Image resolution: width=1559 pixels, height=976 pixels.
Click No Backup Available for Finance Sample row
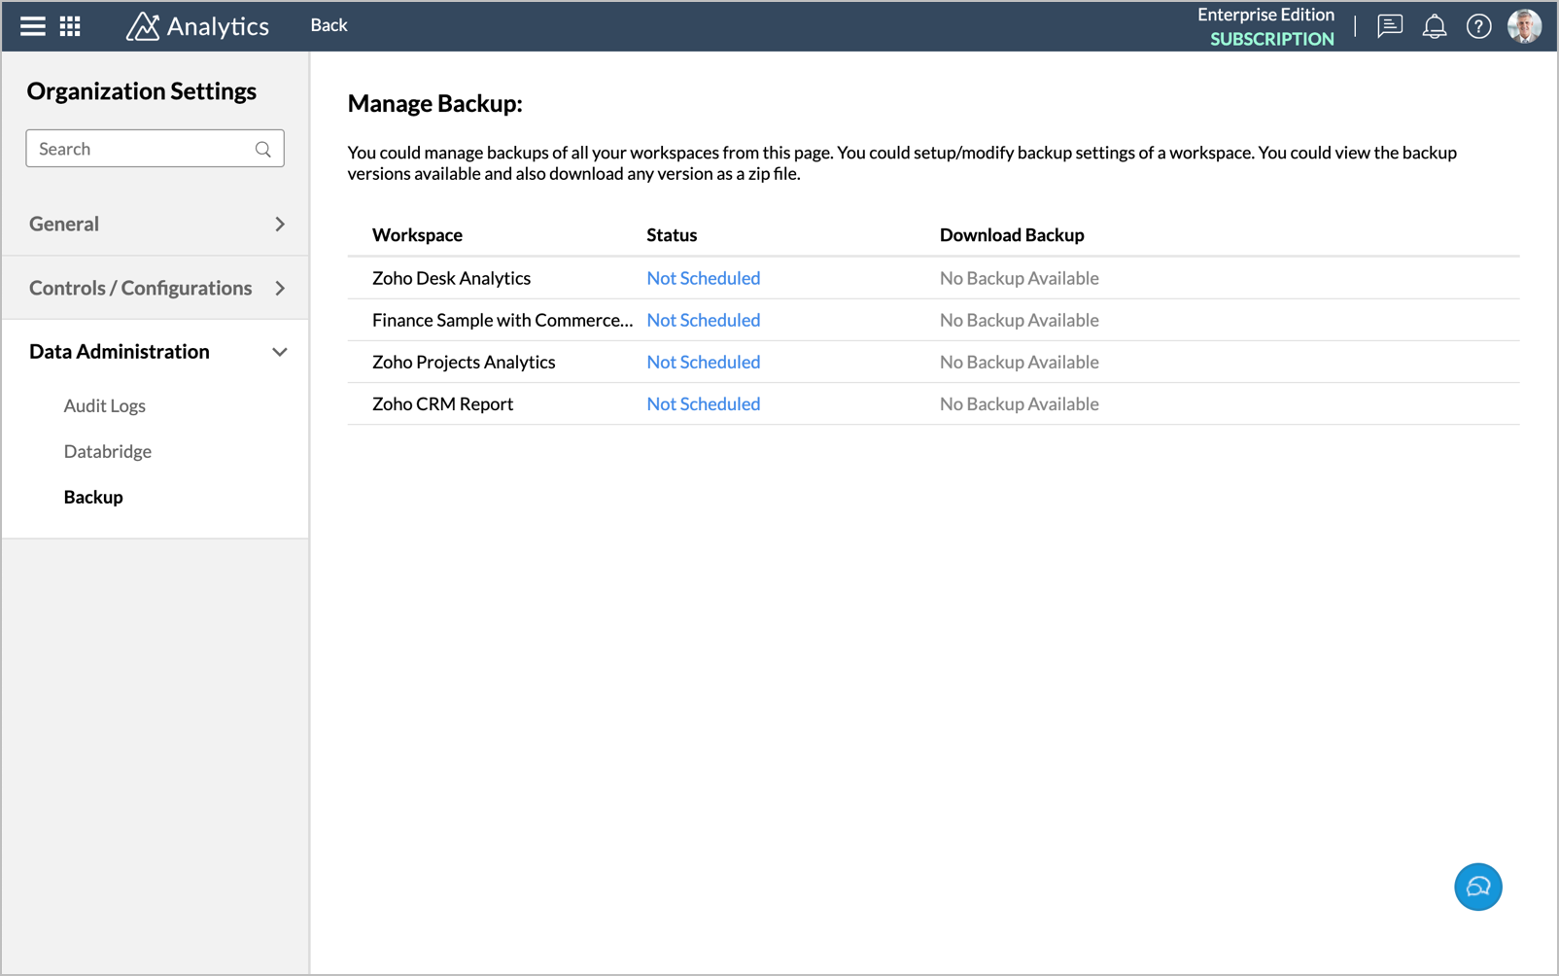coord(1020,320)
